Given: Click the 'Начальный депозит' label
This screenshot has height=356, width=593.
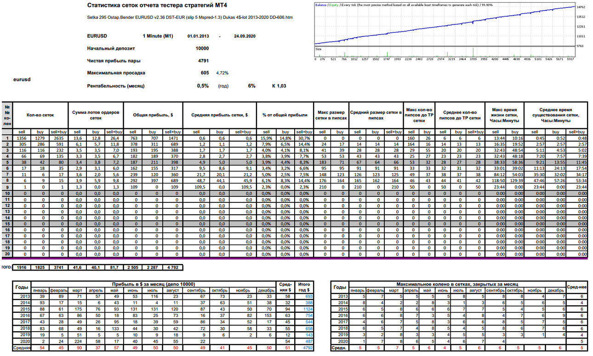Looking at the screenshot, I should tap(111, 48).
